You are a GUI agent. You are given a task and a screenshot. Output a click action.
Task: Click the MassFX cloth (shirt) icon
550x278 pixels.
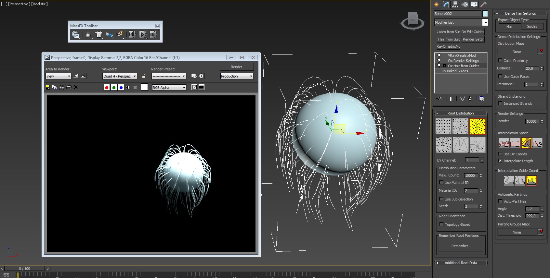coord(98,34)
